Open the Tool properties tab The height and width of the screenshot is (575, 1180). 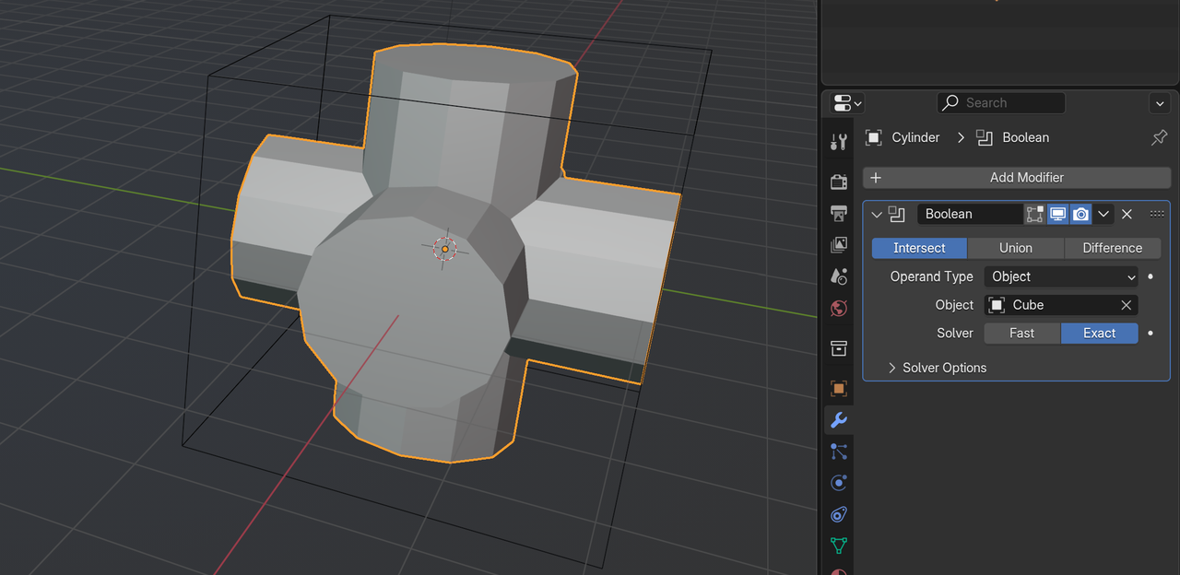pyautogui.click(x=838, y=142)
